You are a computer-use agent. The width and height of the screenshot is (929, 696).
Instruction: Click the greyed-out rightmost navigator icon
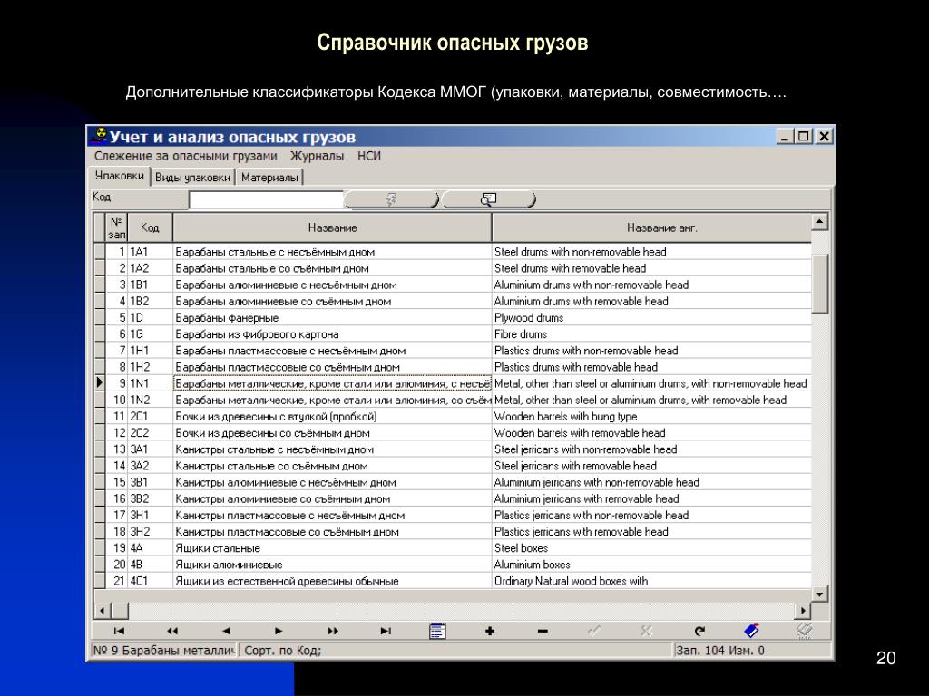[x=804, y=631]
